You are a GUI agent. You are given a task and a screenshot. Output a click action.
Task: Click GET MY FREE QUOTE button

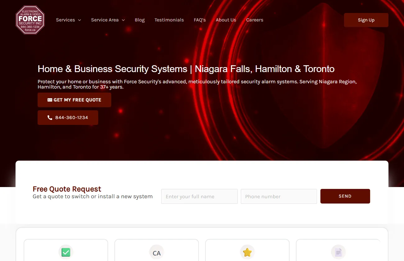[x=74, y=100]
